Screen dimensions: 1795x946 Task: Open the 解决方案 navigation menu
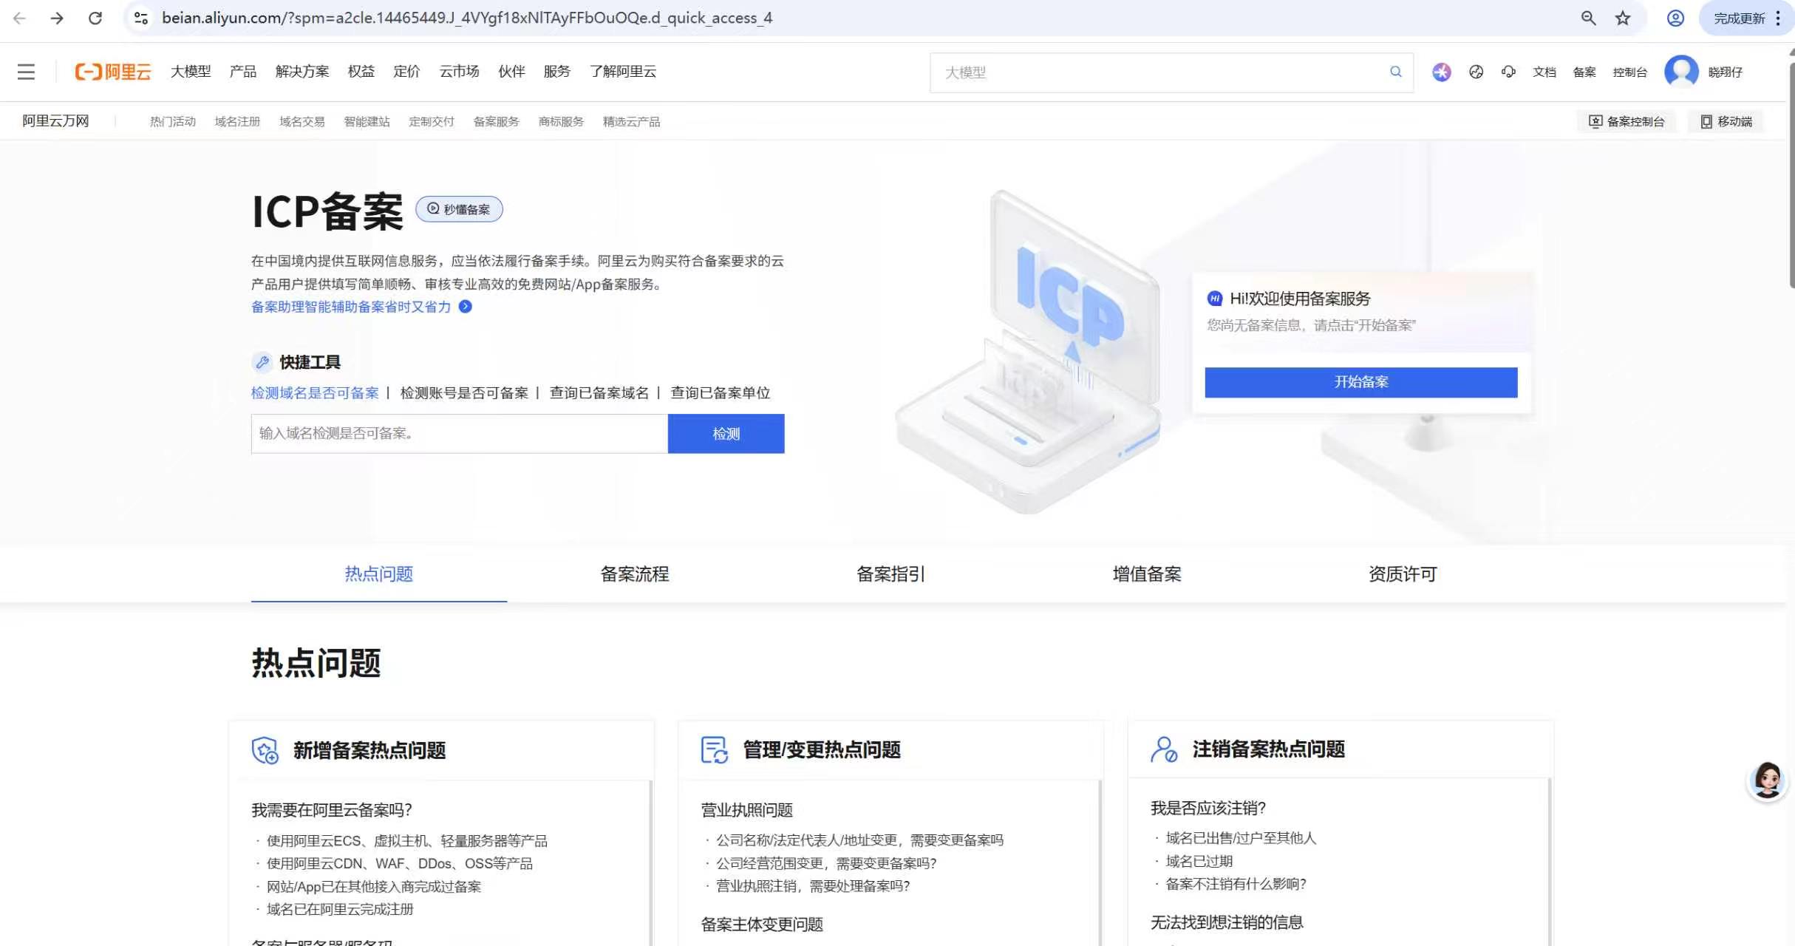click(302, 72)
